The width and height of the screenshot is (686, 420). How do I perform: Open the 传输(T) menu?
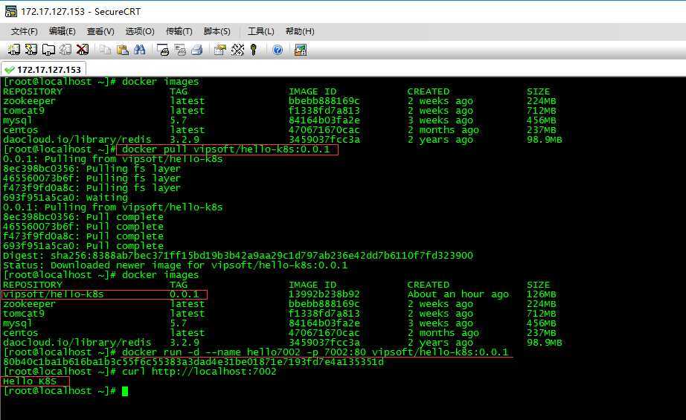pyautogui.click(x=179, y=31)
